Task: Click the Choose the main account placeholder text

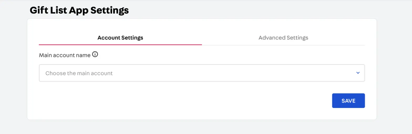Action: tap(79, 73)
